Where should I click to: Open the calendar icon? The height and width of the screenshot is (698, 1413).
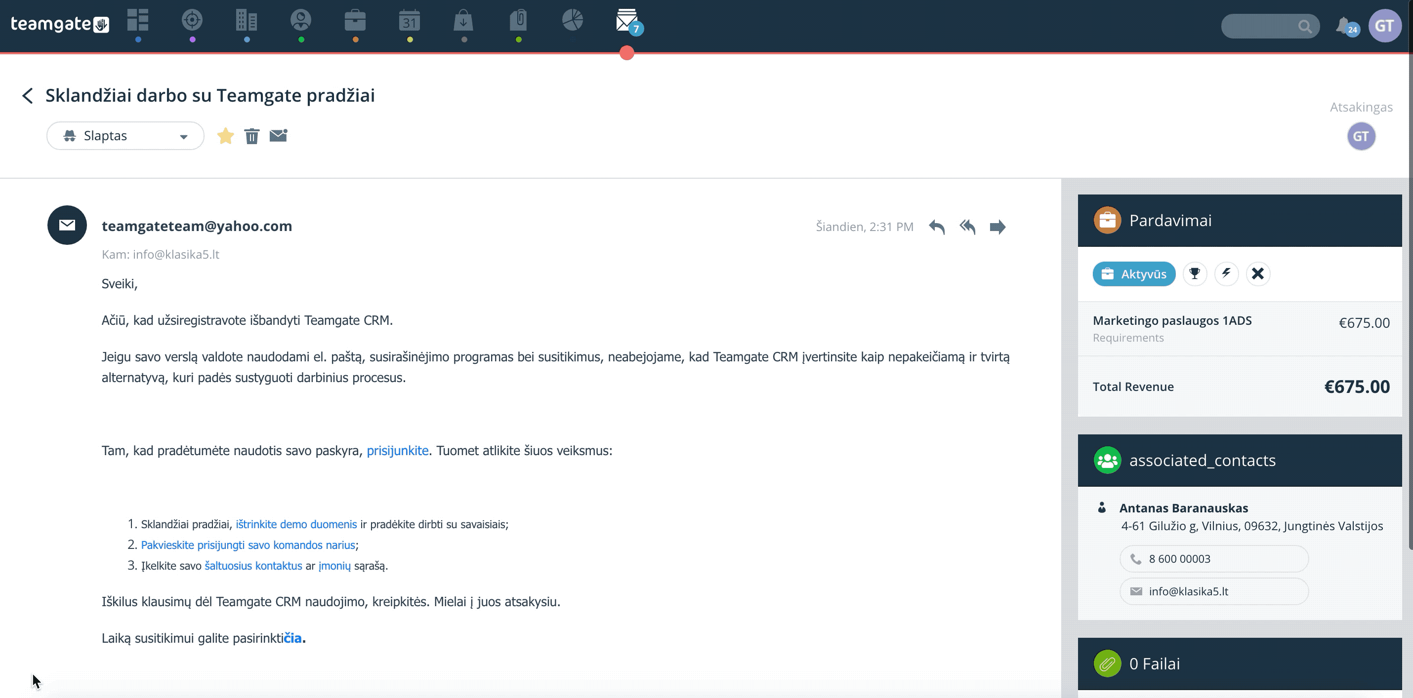410,21
